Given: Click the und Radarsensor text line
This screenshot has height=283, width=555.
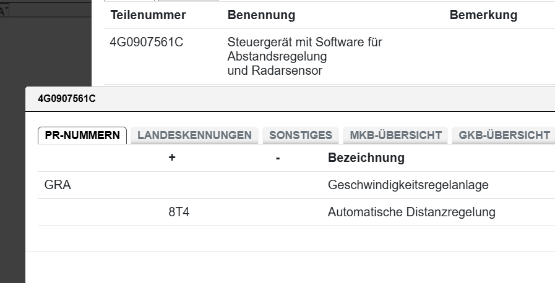Looking at the screenshot, I should pyautogui.click(x=274, y=70).
